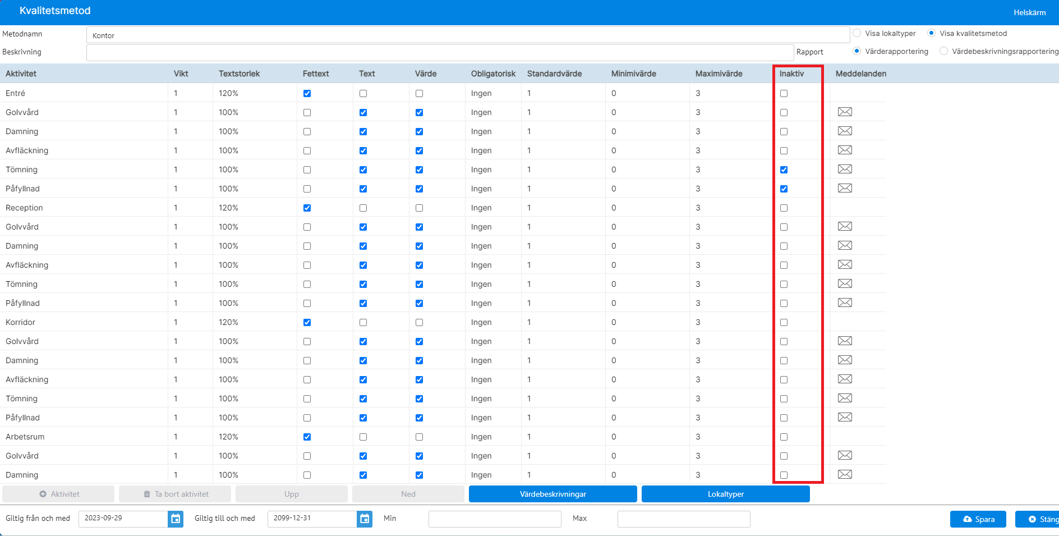Choose Värdebeskrivningsrapportering report option
Screen dimensions: 1059x536
(944, 51)
